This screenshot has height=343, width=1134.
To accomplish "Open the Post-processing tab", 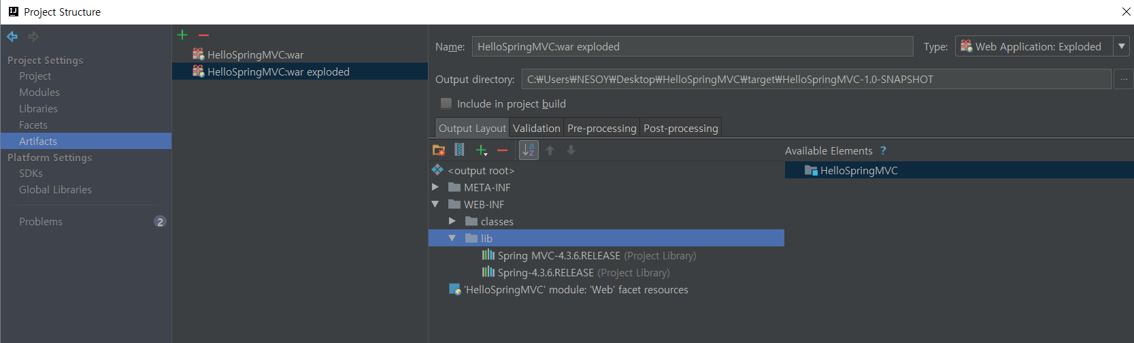I will [x=680, y=128].
